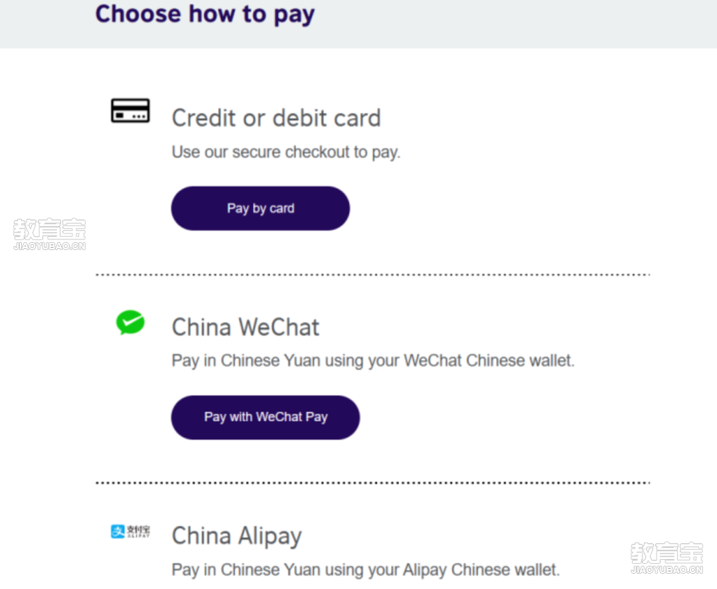
Task: Select the Credit or debit card heading
Action: (x=276, y=118)
